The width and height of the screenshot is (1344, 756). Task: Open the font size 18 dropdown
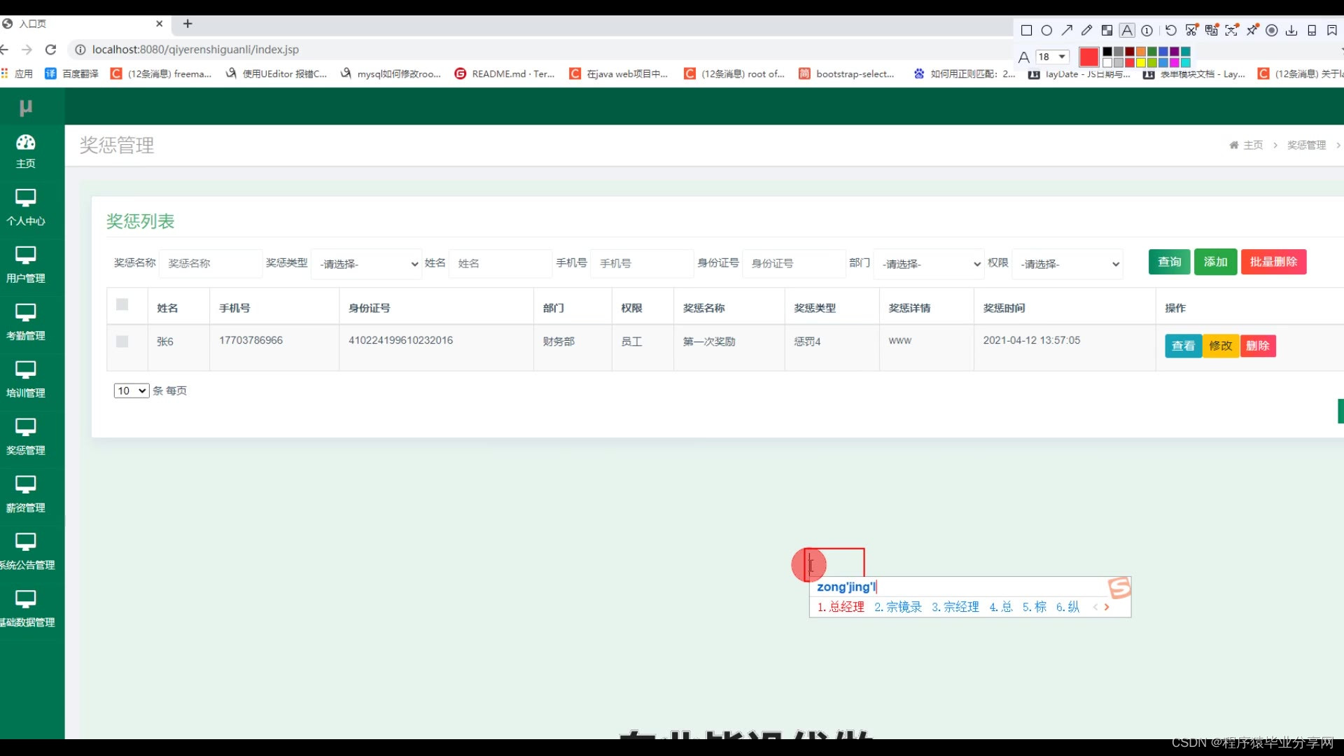1052,57
